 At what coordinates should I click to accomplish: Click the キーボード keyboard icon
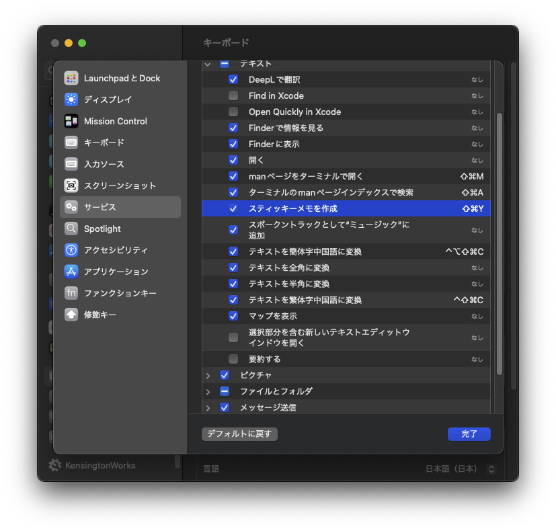pos(71,142)
